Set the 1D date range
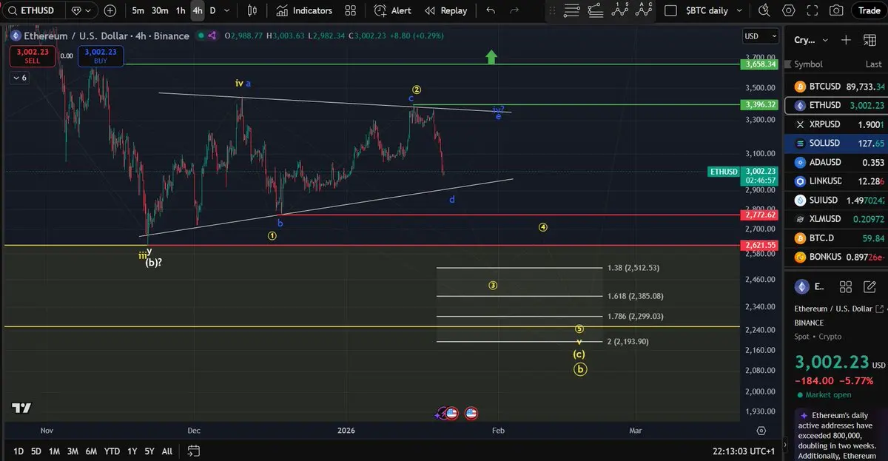 18,451
